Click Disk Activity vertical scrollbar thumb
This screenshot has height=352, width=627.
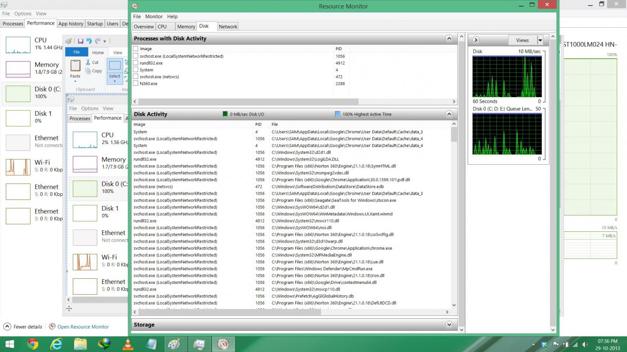(x=454, y=134)
